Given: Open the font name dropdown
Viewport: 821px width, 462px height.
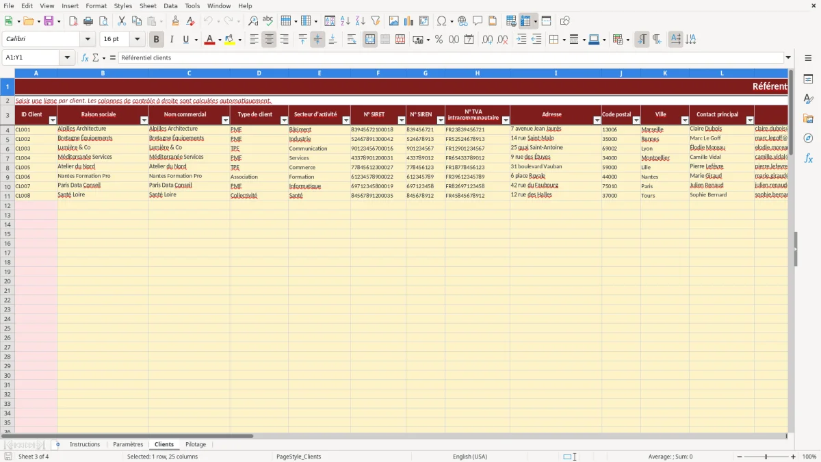Looking at the screenshot, I should [x=88, y=40].
